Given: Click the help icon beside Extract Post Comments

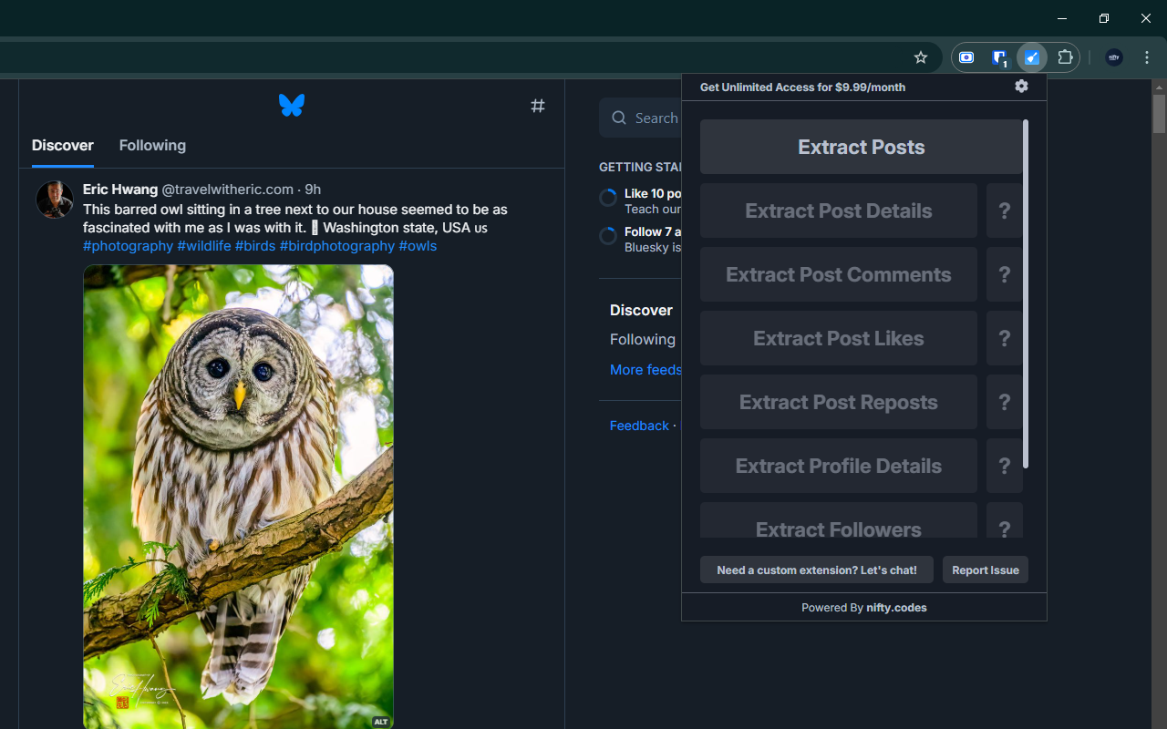Looking at the screenshot, I should [1005, 274].
